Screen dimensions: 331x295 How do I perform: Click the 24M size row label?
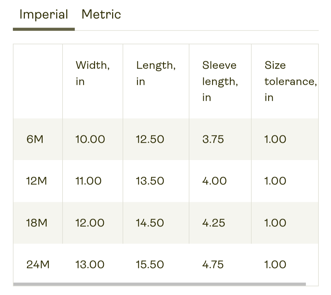(38, 264)
